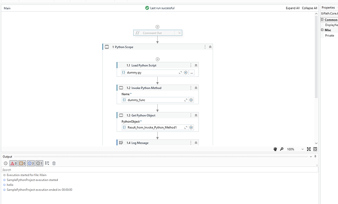338x204 pixels.
Task: Toggle the error messages filter in Output
Action: [14, 163]
